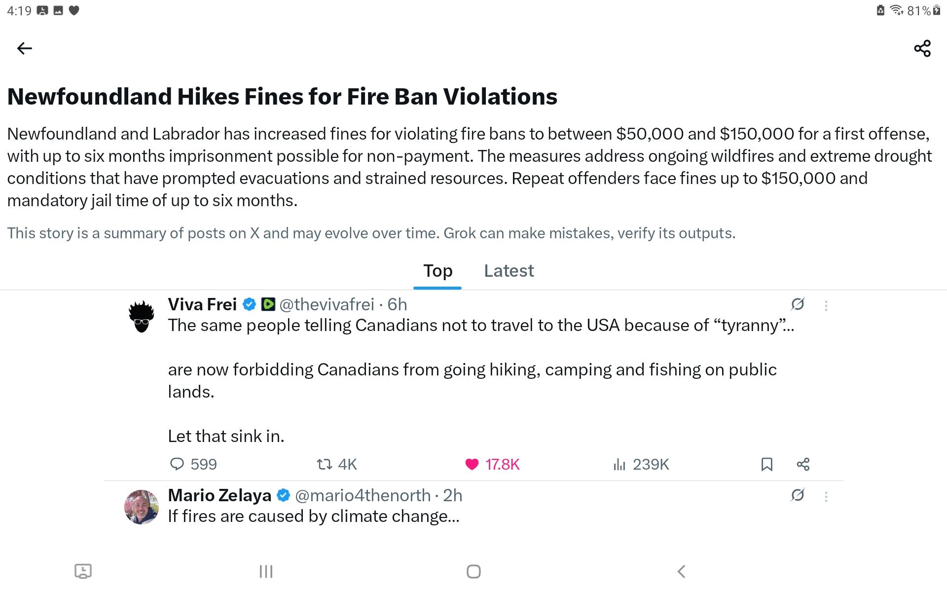Open Viva Frei's profile picture

tap(142, 316)
